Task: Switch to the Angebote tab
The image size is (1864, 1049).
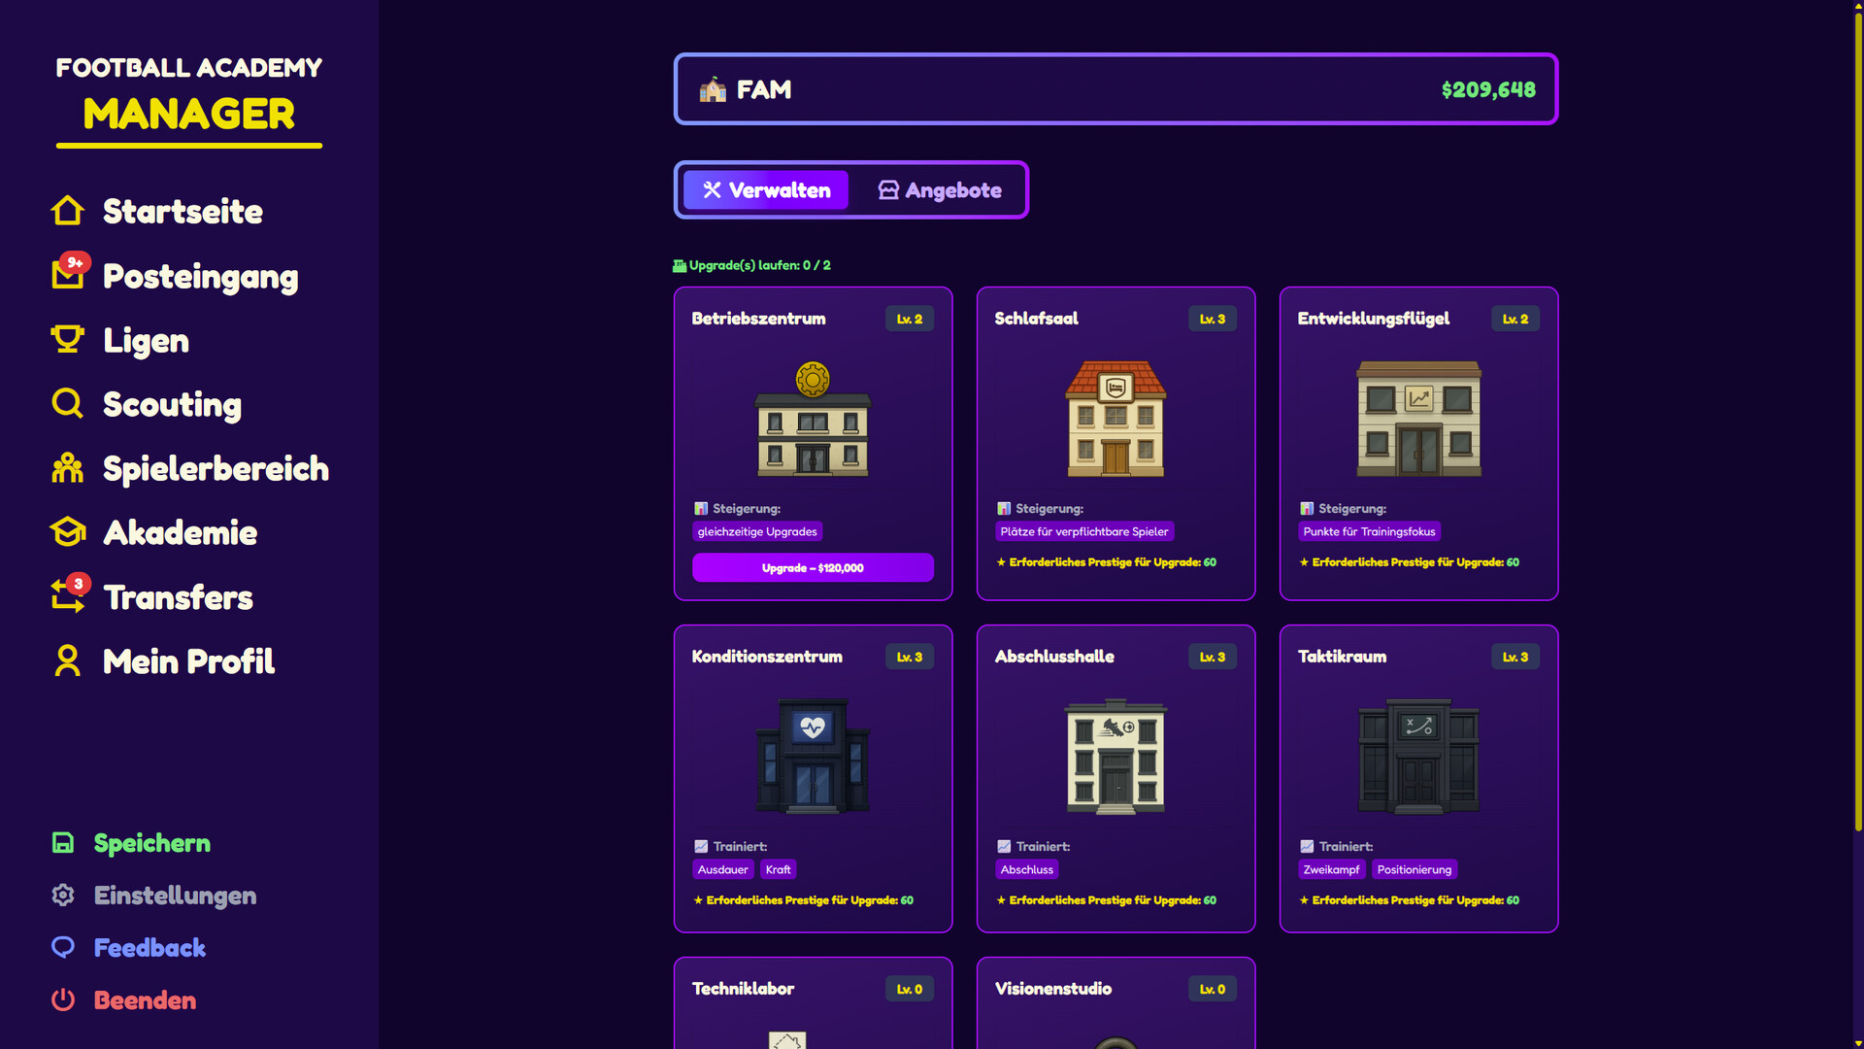Action: tap(940, 190)
